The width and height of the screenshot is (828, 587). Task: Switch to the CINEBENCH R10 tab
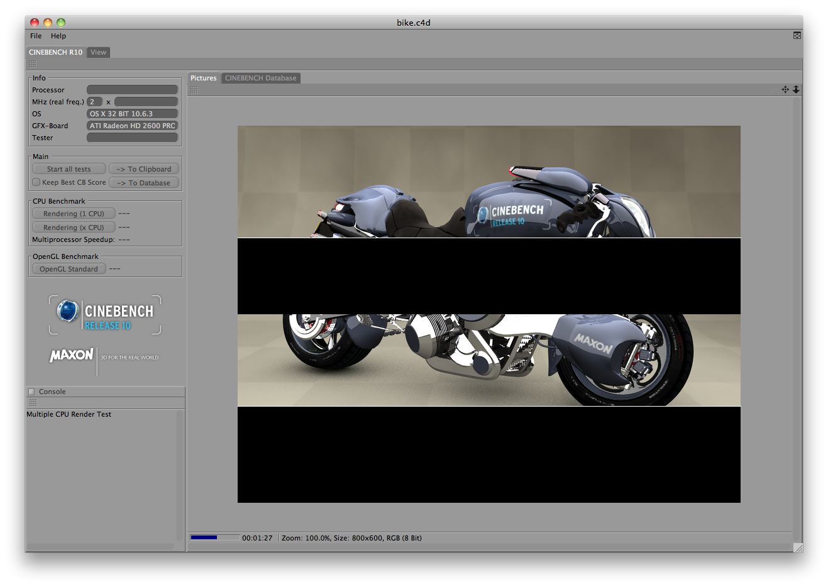pyautogui.click(x=55, y=52)
